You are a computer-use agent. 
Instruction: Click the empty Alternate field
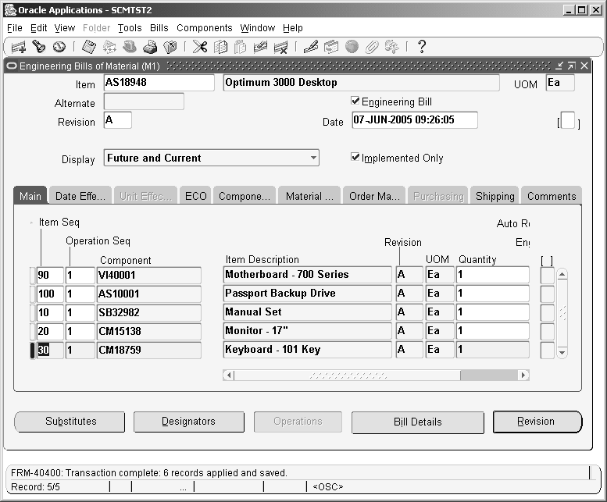[144, 101]
